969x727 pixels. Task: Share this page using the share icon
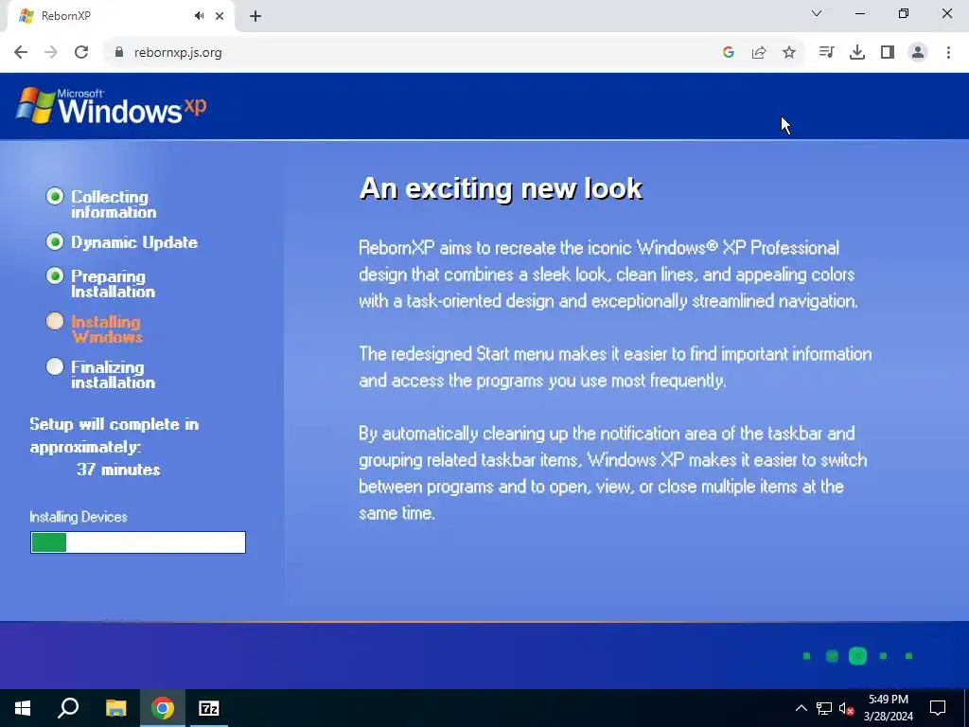tap(759, 52)
